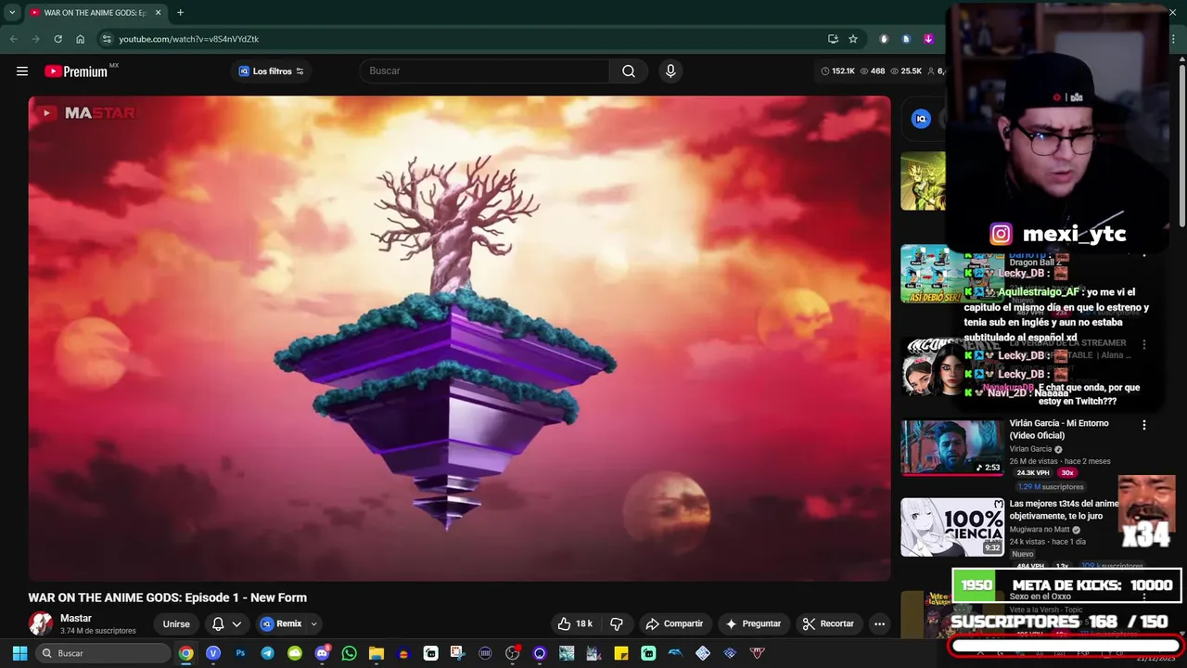
Task: Click the Virlán García - Mi Entorno title
Action: click(x=1059, y=430)
